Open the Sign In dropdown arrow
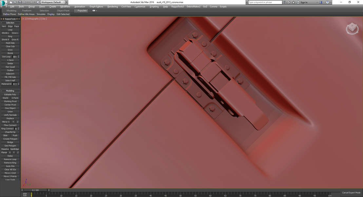This screenshot has width=363, height=197. 317,2
